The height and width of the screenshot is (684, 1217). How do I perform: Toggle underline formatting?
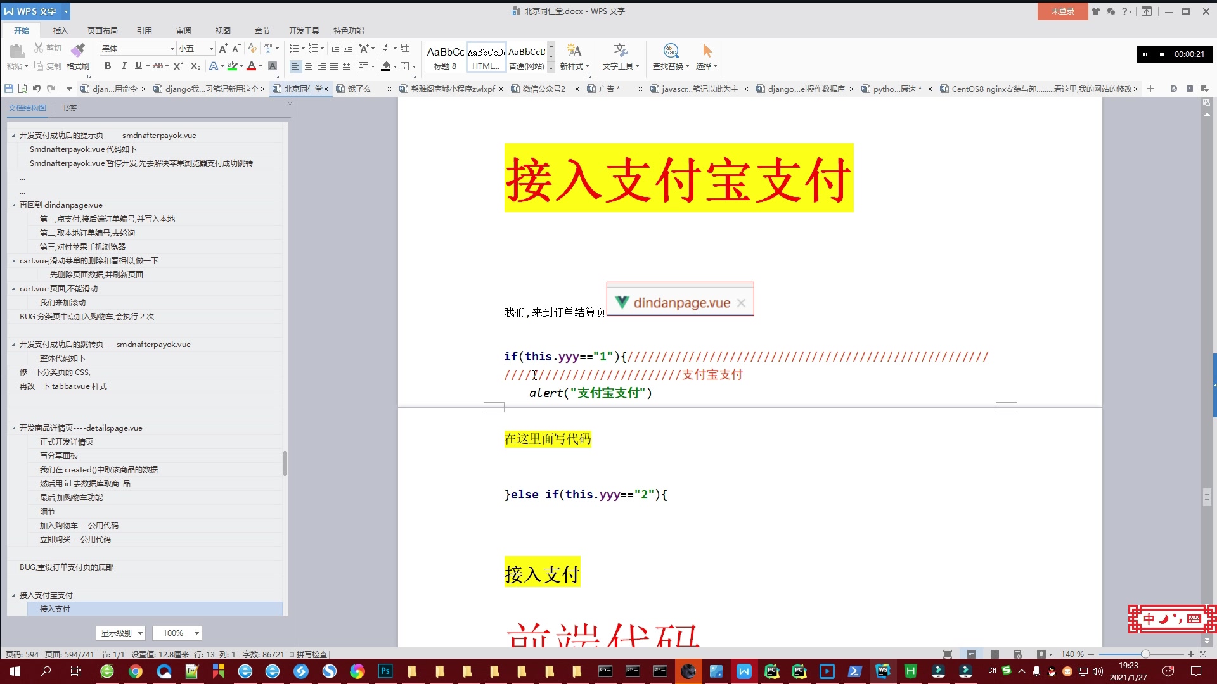pyautogui.click(x=139, y=66)
